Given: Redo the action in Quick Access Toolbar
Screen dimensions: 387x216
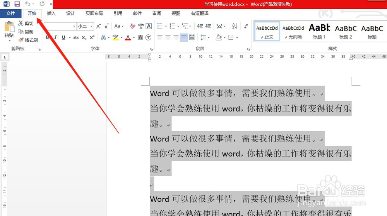Looking at the screenshot, I should [x=42, y=4].
